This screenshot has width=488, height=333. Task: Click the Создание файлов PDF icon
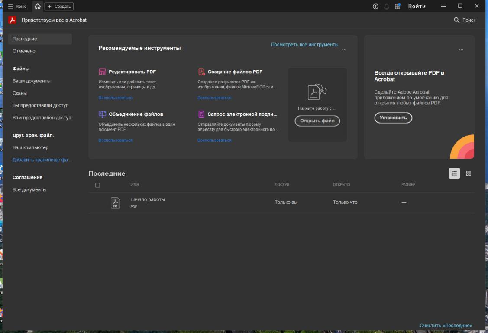tap(201, 72)
